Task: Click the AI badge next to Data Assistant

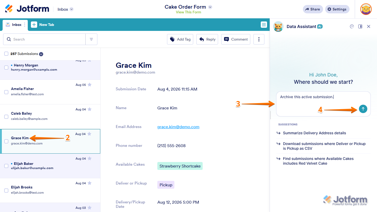Action: [x=320, y=26]
